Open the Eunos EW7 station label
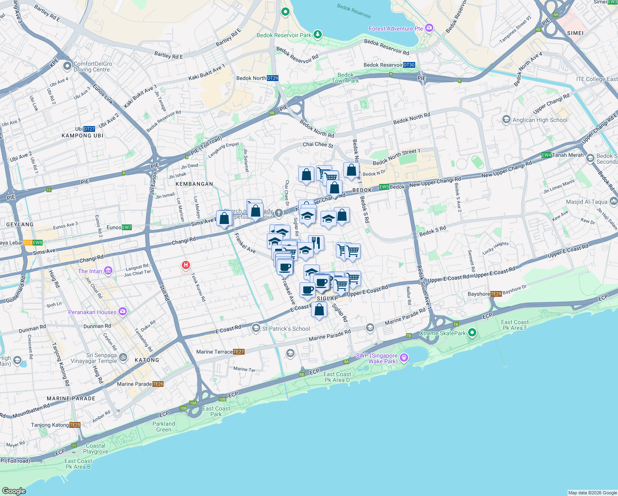Image resolution: width=618 pixels, height=496 pixels. (x=119, y=227)
